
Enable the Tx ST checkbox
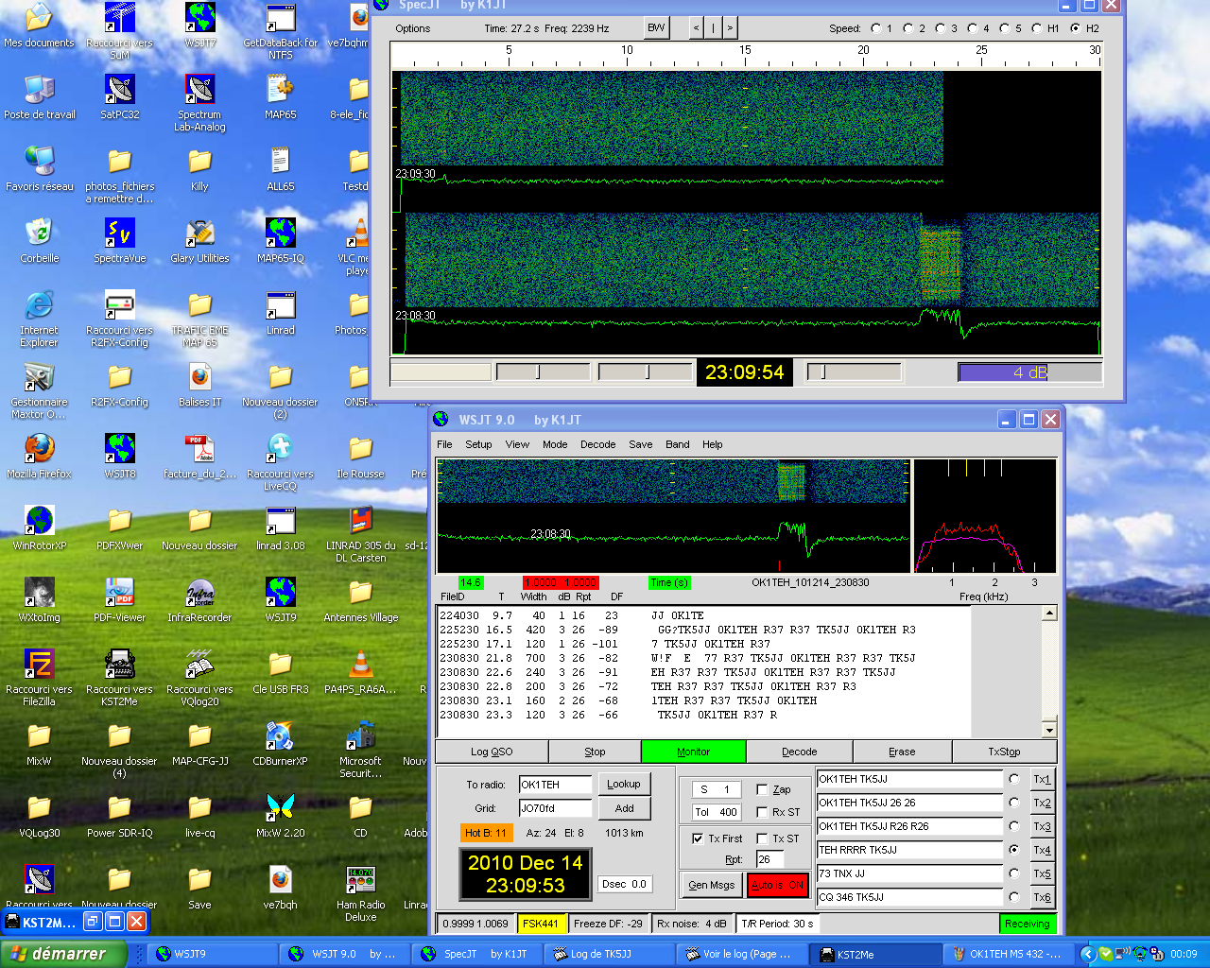pyautogui.click(x=762, y=838)
